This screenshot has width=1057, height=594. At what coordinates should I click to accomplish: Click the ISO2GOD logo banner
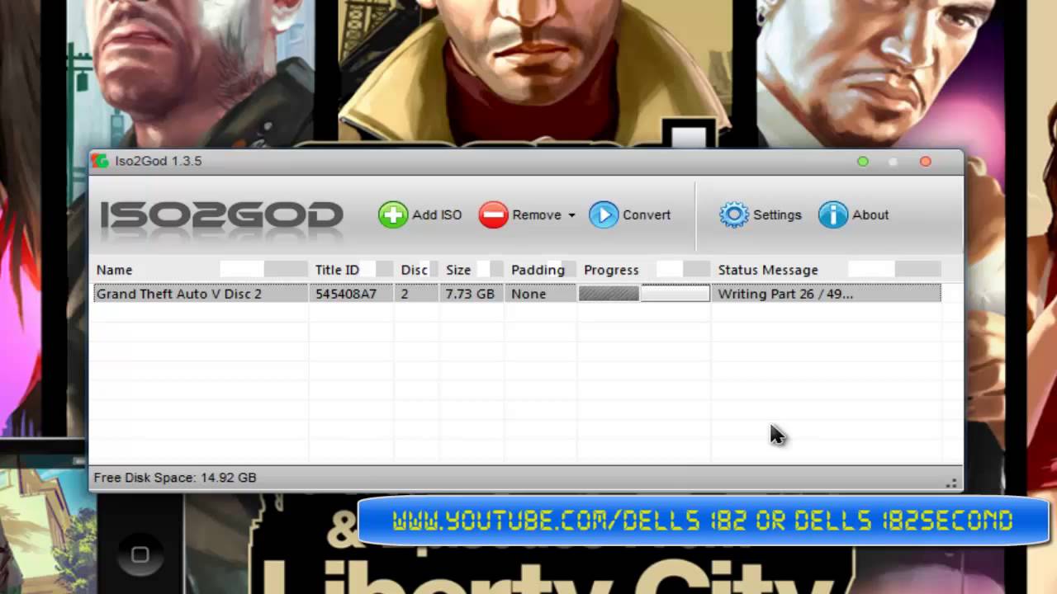pyautogui.click(x=221, y=215)
